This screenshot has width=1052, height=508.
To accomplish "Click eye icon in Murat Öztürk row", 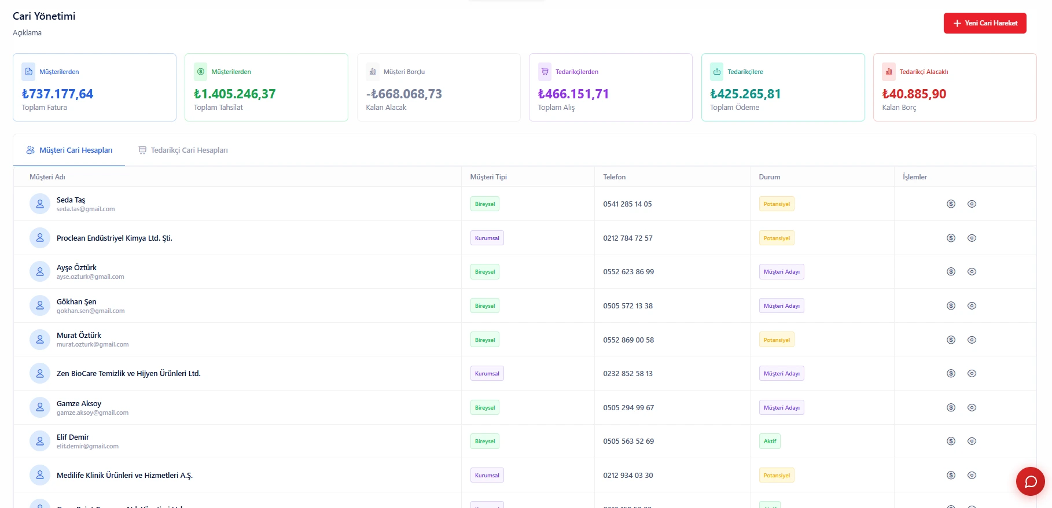I will pyautogui.click(x=972, y=340).
